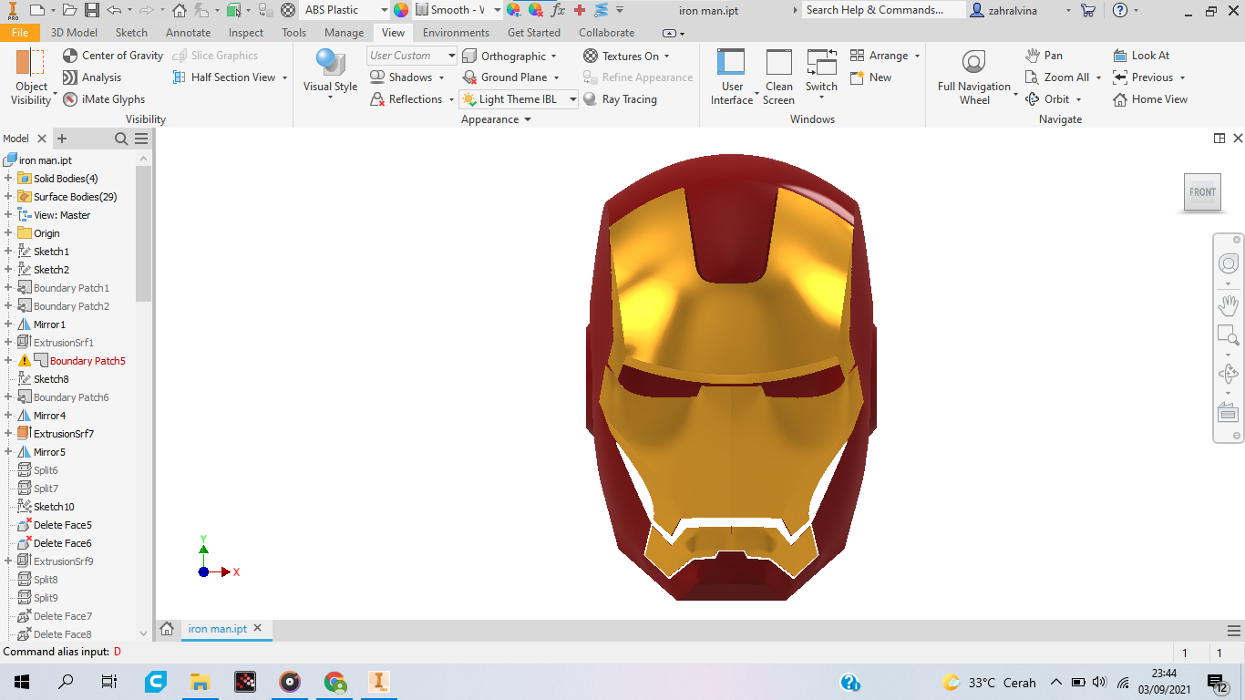
Task: Return to Home View
Action: (1150, 99)
